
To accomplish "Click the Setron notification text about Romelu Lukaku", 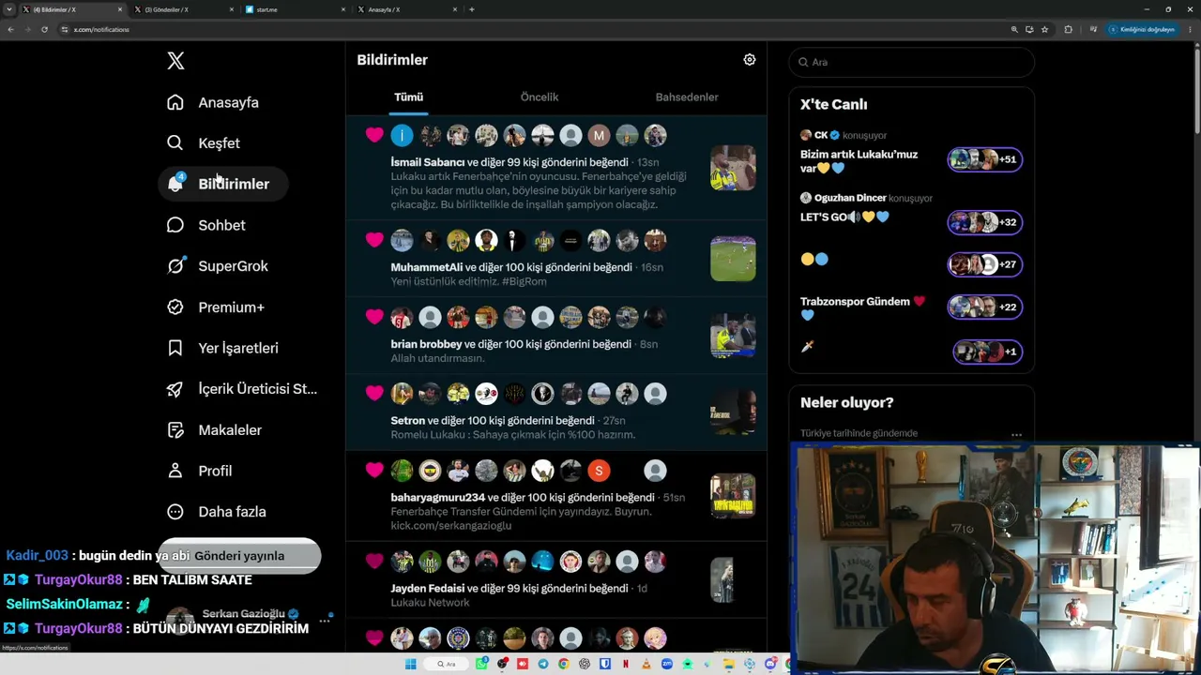I will pyautogui.click(x=513, y=435).
